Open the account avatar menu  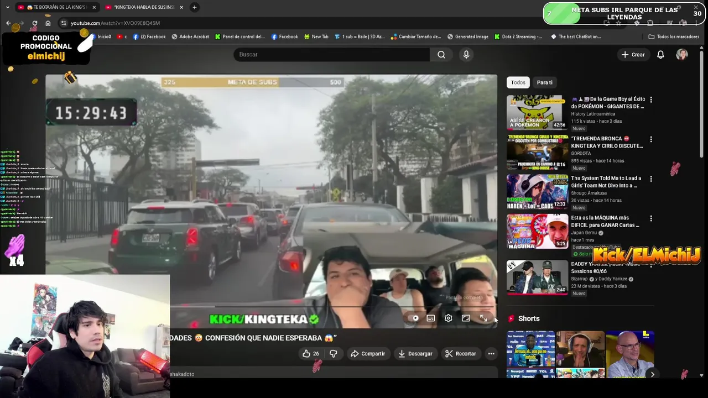(682, 55)
